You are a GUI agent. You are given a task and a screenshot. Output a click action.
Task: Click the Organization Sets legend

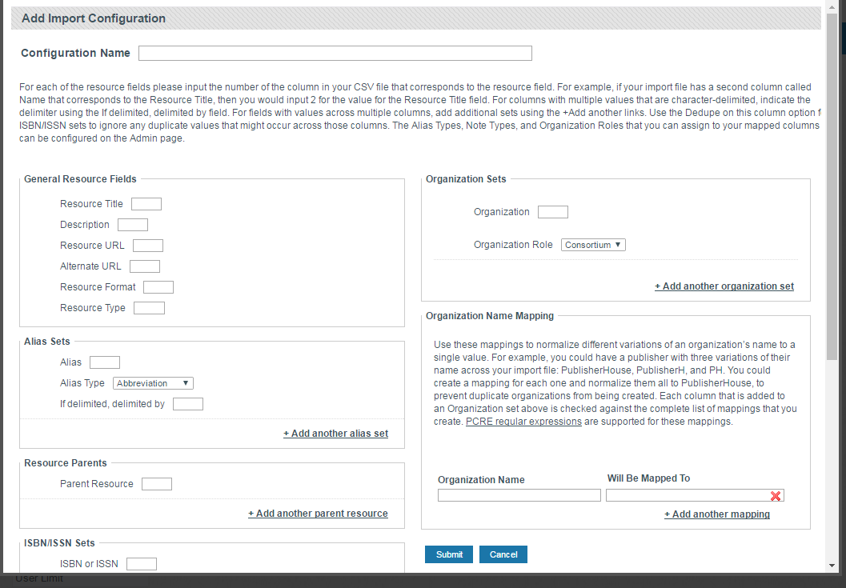(x=466, y=179)
